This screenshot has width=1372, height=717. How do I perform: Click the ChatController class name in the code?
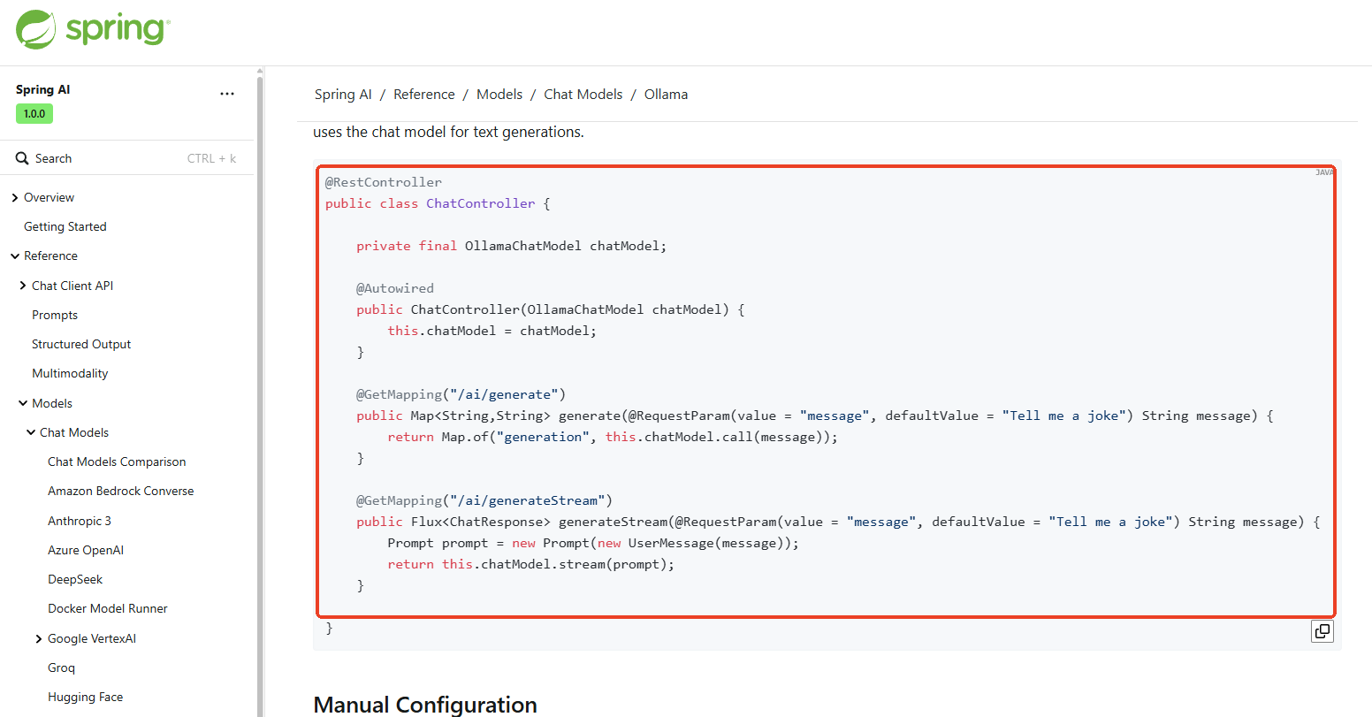click(x=481, y=203)
